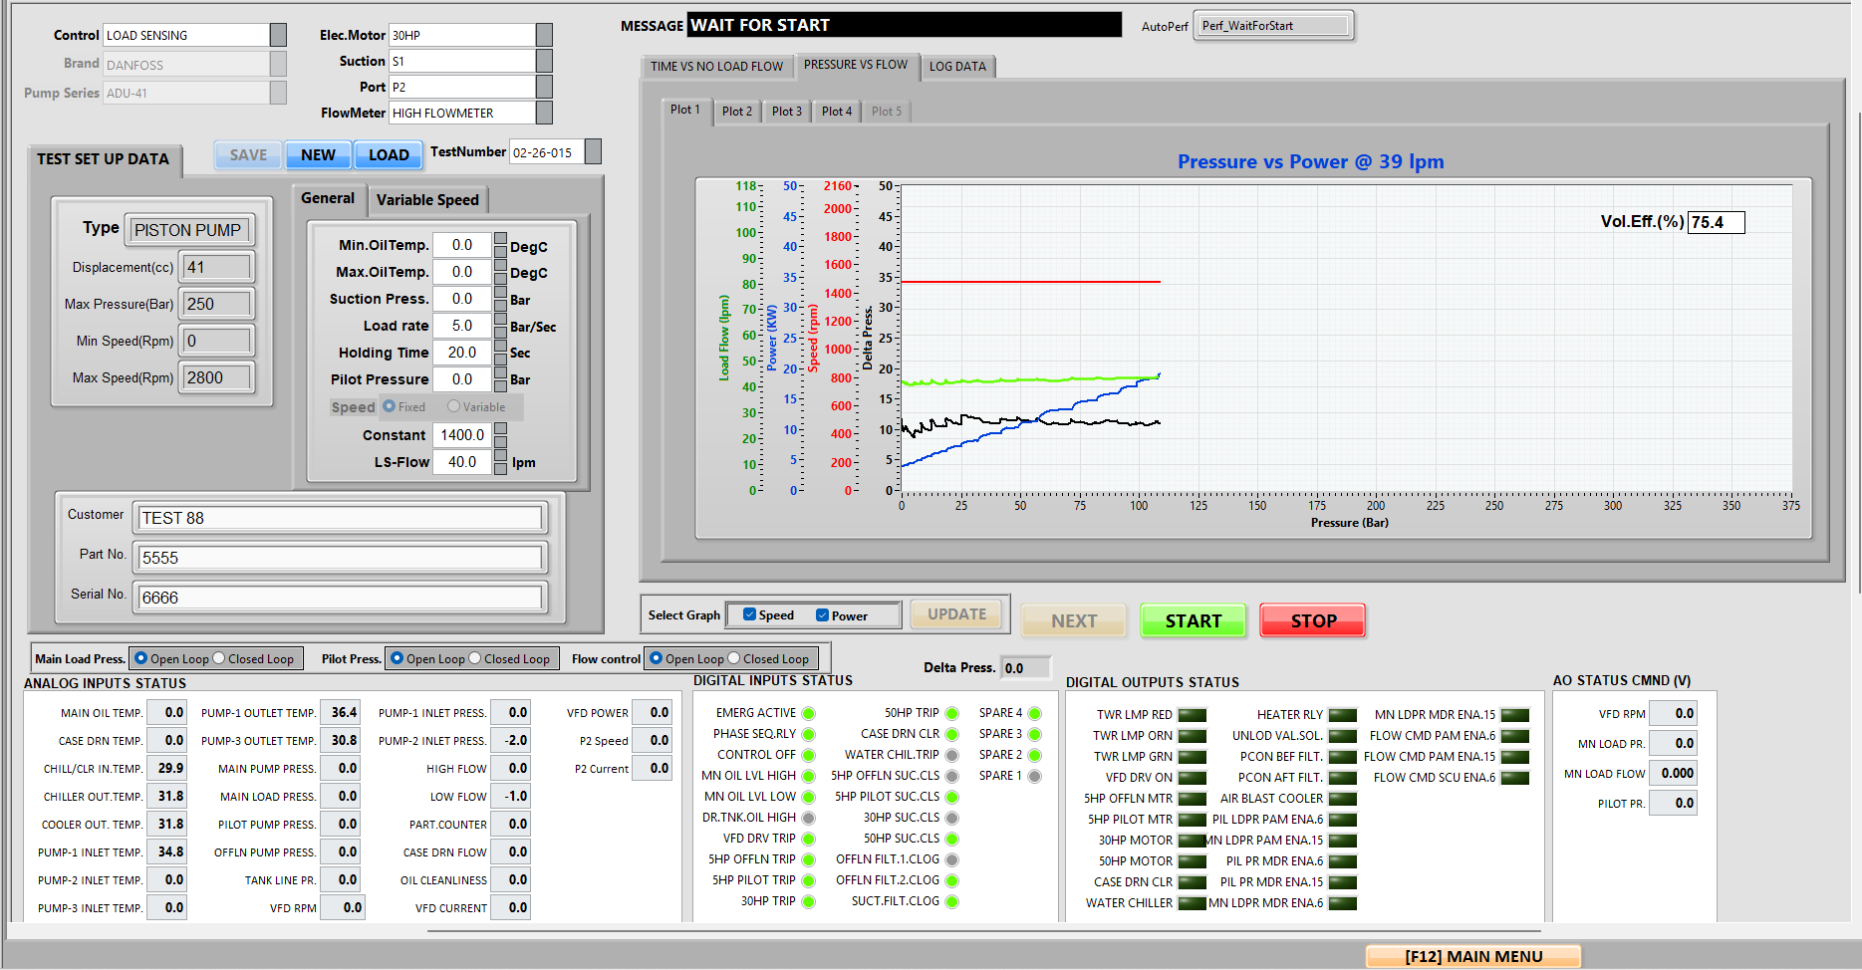Switch to TIME VS NO LOAD FLOW tab

point(716,67)
